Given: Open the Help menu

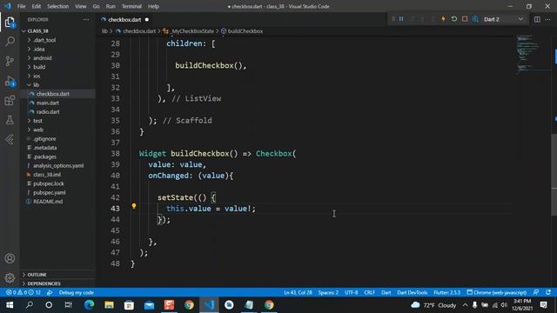Looking at the screenshot, I should pyautogui.click(x=153, y=6).
